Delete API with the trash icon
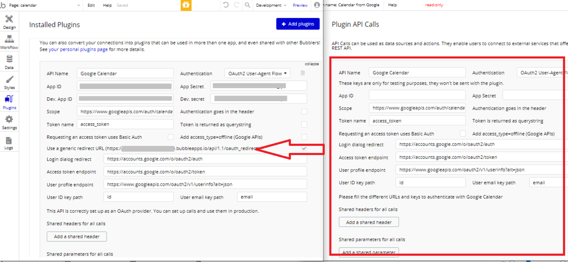 click(302, 73)
